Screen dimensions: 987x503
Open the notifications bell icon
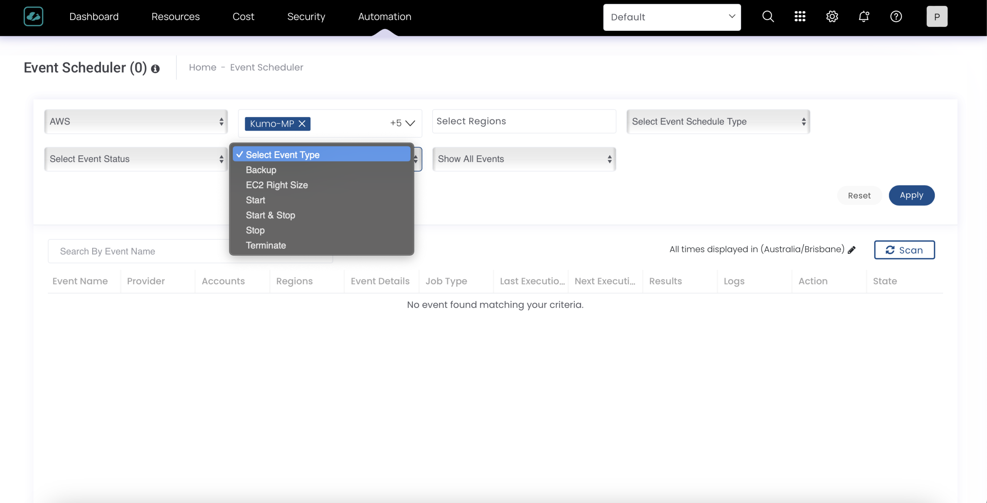tap(864, 17)
